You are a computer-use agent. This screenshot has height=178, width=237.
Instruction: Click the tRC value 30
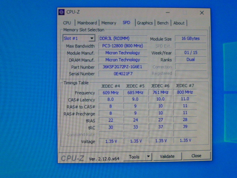111,127
